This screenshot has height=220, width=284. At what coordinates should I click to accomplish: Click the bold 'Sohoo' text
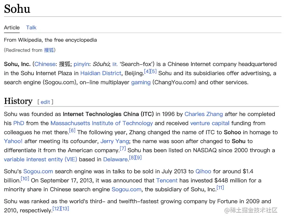(x=232, y=132)
